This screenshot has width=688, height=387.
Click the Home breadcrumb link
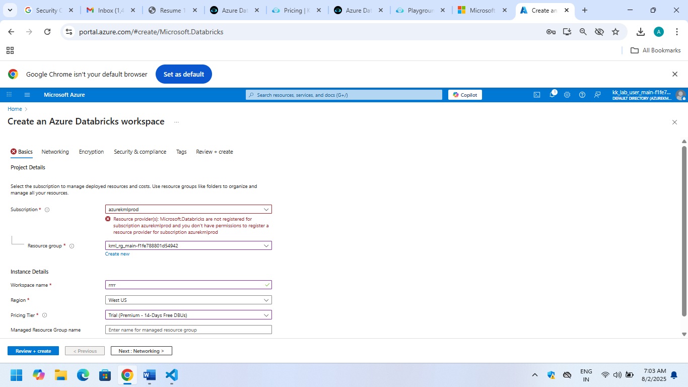[x=15, y=109]
